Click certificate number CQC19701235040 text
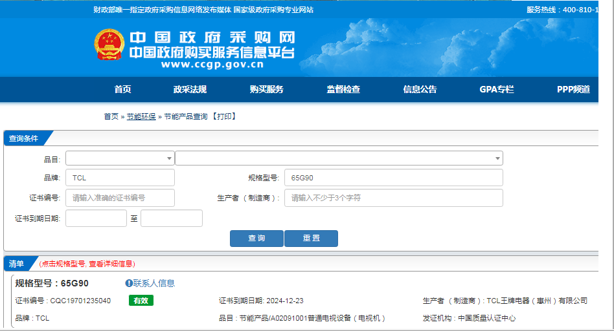 80,301
